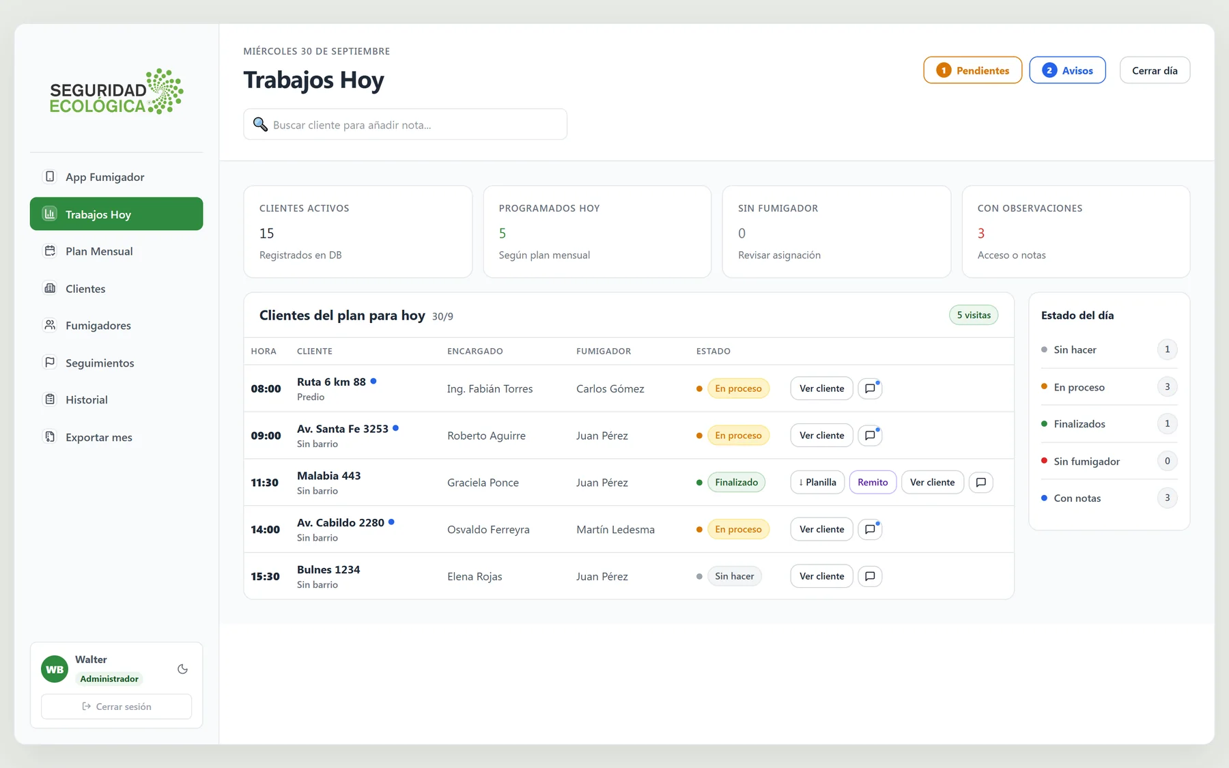
Task: Click the Cerrar día button
Action: pyautogui.click(x=1155, y=70)
